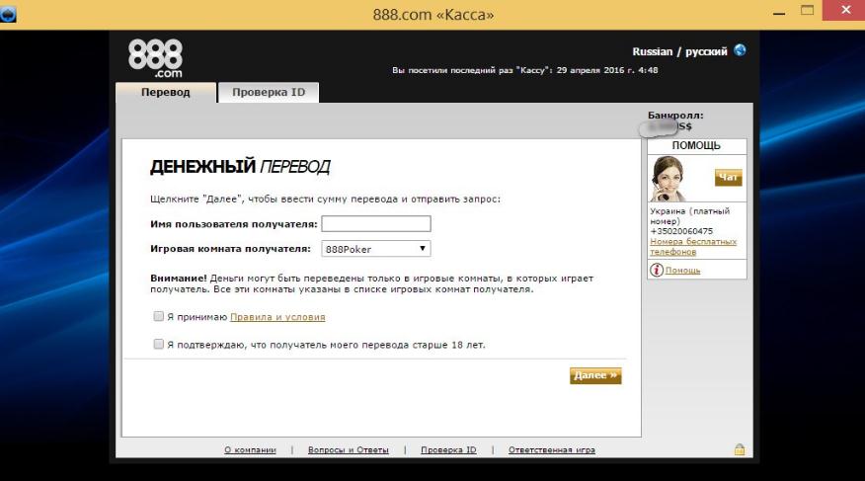Tick the Я принимаю Правила и условия checkbox
The width and height of the screenshot is (865, 481).
point(158,317)
